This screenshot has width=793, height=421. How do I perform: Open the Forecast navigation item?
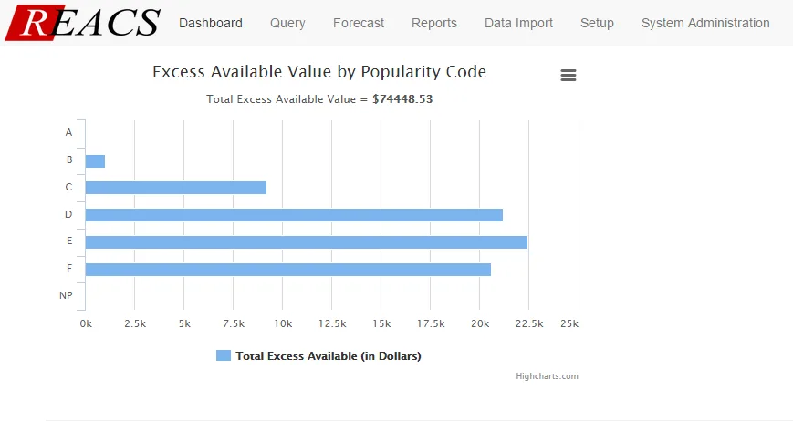358,23
